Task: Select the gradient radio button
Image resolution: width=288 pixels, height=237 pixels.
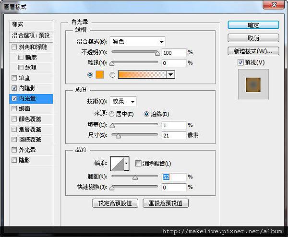Action: (112, 75)
